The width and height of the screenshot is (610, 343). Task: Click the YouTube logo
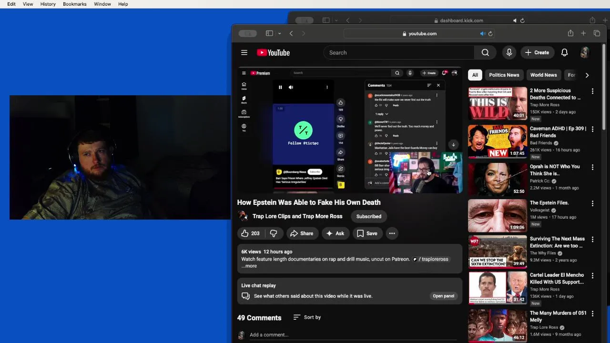tap(274, 52)
